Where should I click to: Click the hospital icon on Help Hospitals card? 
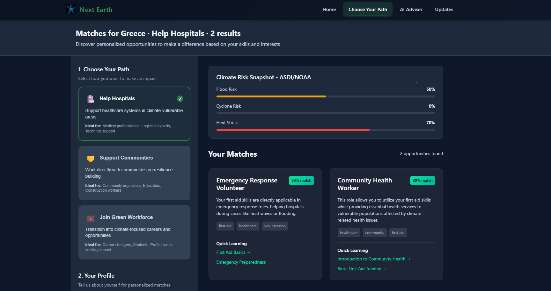91,99
